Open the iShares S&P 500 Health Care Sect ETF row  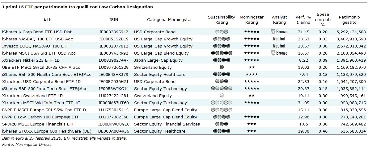(47, 74)
